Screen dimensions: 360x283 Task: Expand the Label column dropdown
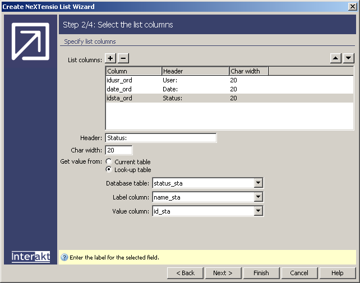[258, 197]
